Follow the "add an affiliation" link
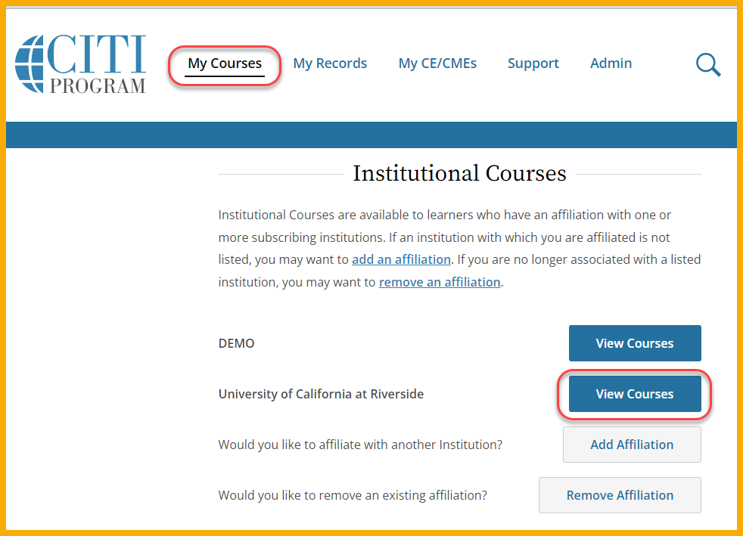 tap(401, 259)
